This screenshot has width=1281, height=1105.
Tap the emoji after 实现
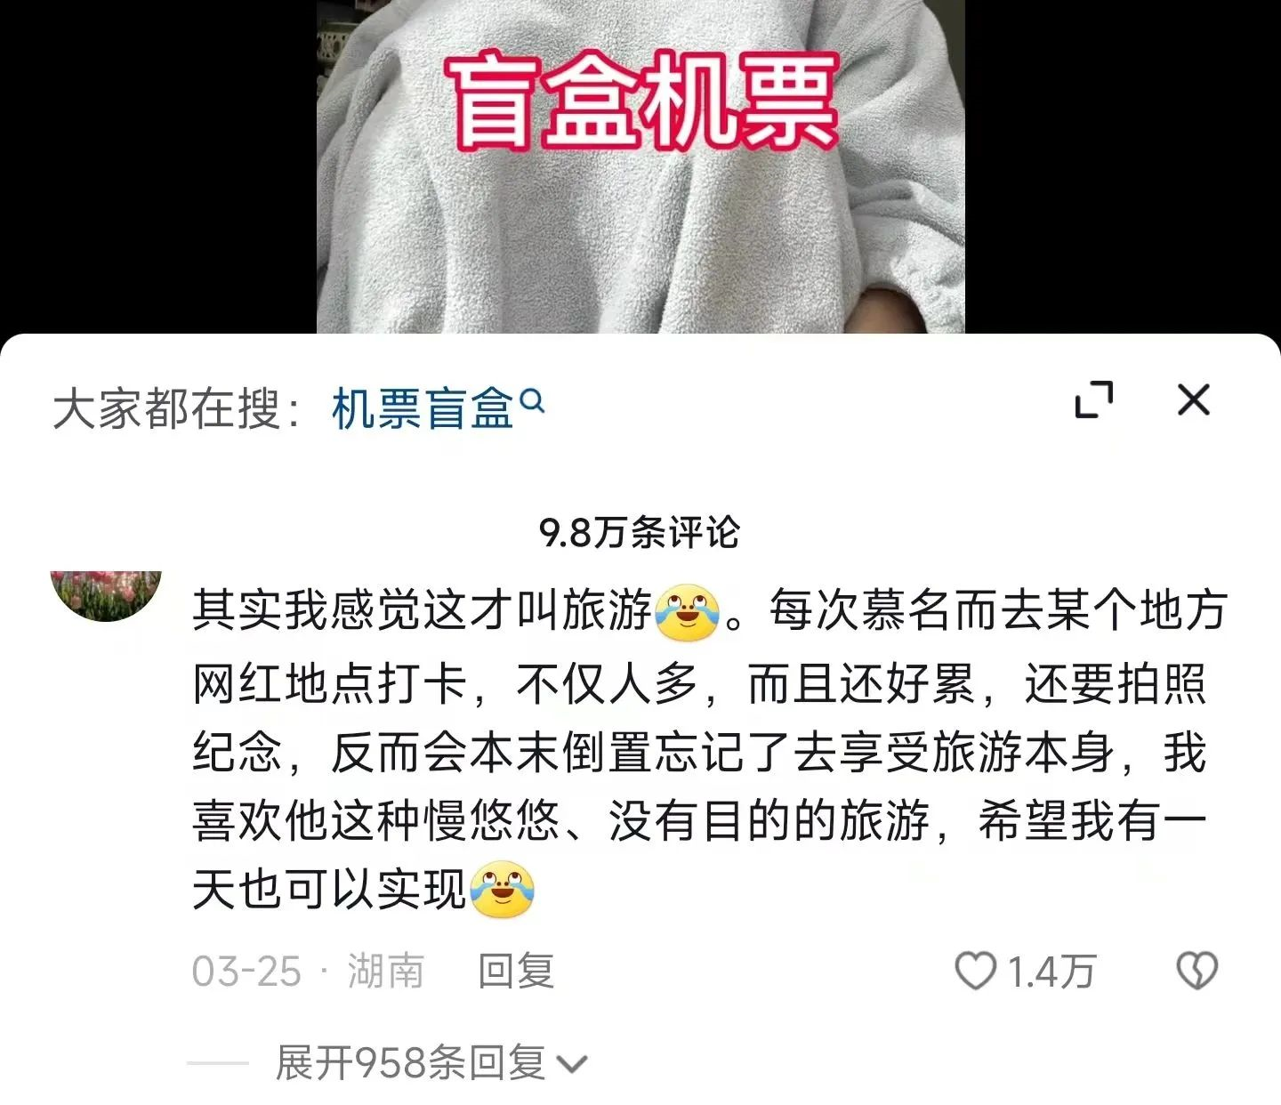tap(503, 889)
